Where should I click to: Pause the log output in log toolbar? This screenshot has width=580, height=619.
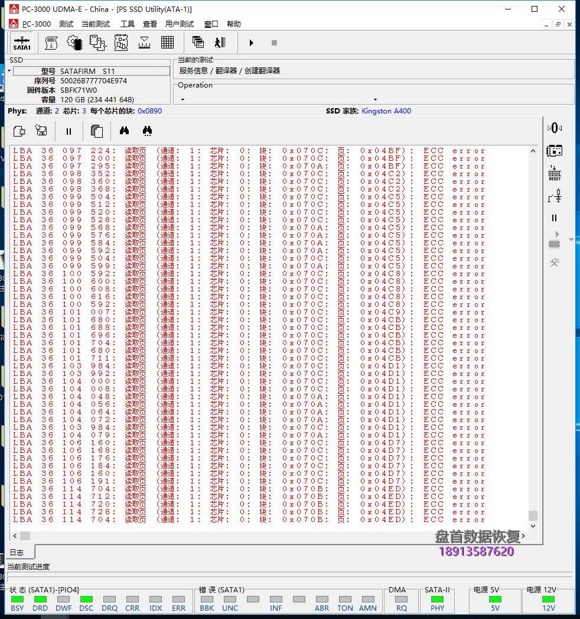pos(69,131)
